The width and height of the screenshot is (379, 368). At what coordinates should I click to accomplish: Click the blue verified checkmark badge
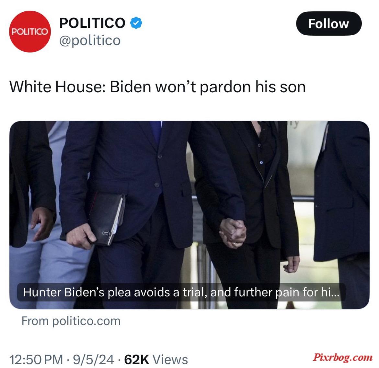136,23
